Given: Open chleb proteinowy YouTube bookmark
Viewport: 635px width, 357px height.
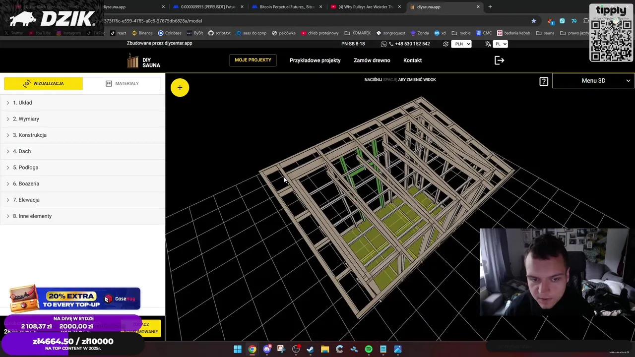Looking at the screenshot, I should click(x=320, y=33).
